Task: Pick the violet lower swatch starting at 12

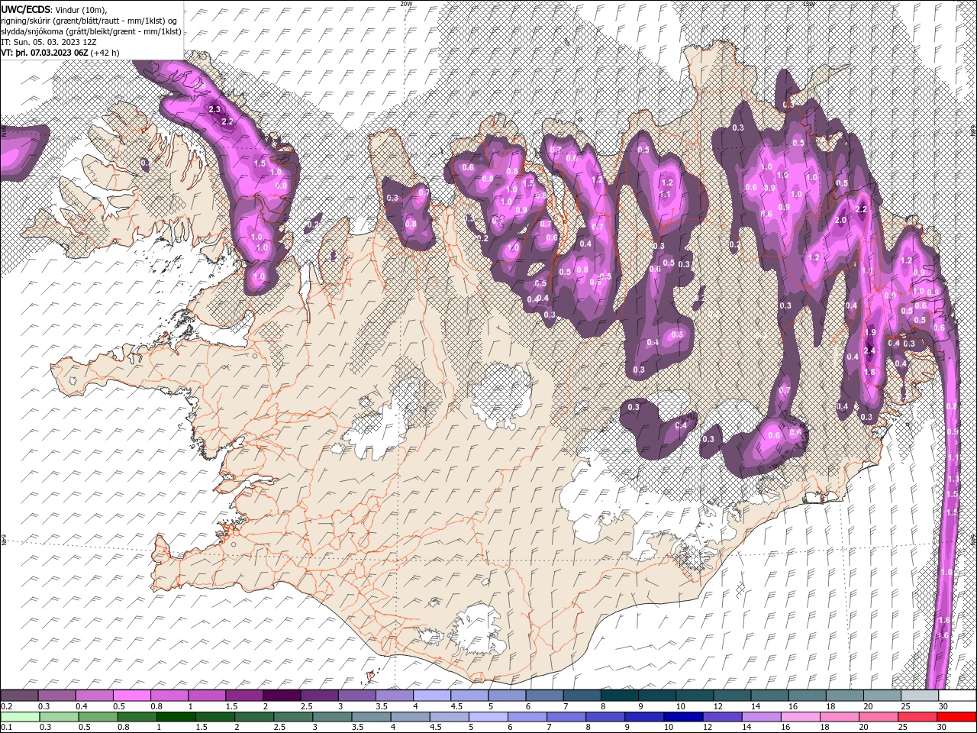Action: 723,717
